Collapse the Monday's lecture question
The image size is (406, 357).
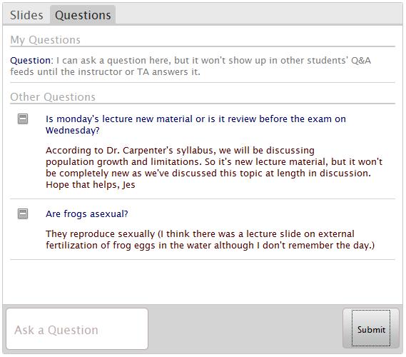23,119
